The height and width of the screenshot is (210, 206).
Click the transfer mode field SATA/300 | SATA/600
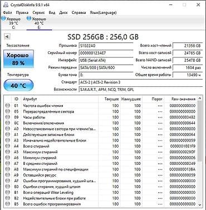pos(106,67)
